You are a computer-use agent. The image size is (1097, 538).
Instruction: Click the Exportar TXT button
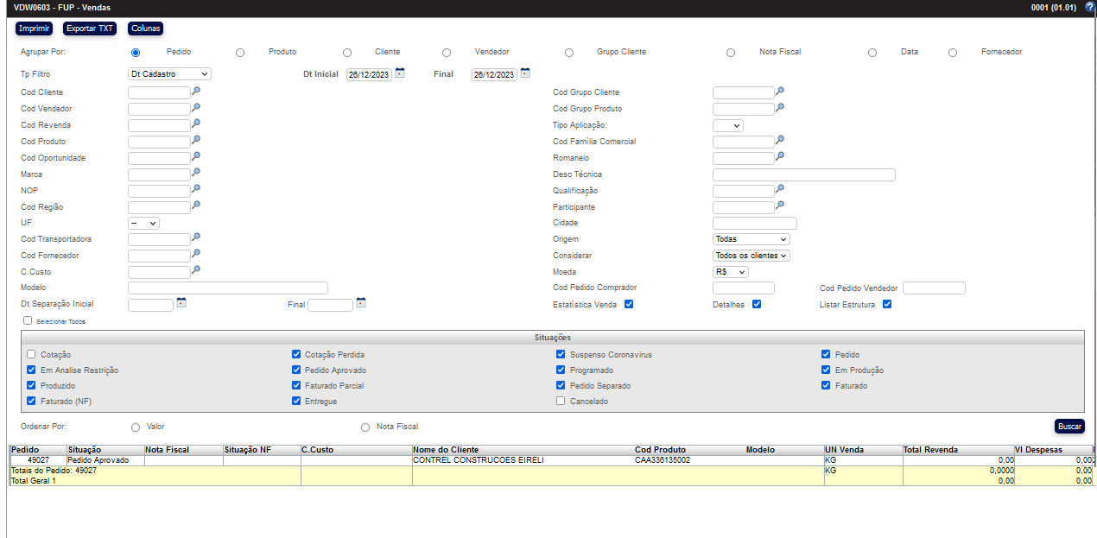(90, 28)
